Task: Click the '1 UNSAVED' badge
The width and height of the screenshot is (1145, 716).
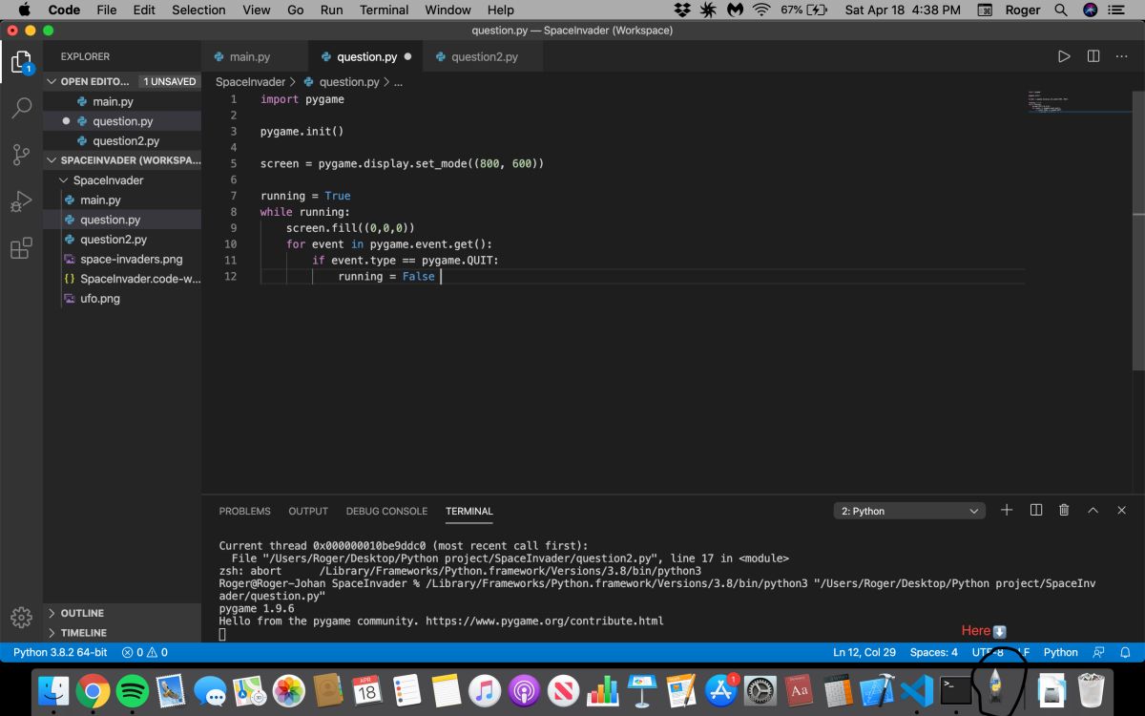Action: click(x=169, y=81)
